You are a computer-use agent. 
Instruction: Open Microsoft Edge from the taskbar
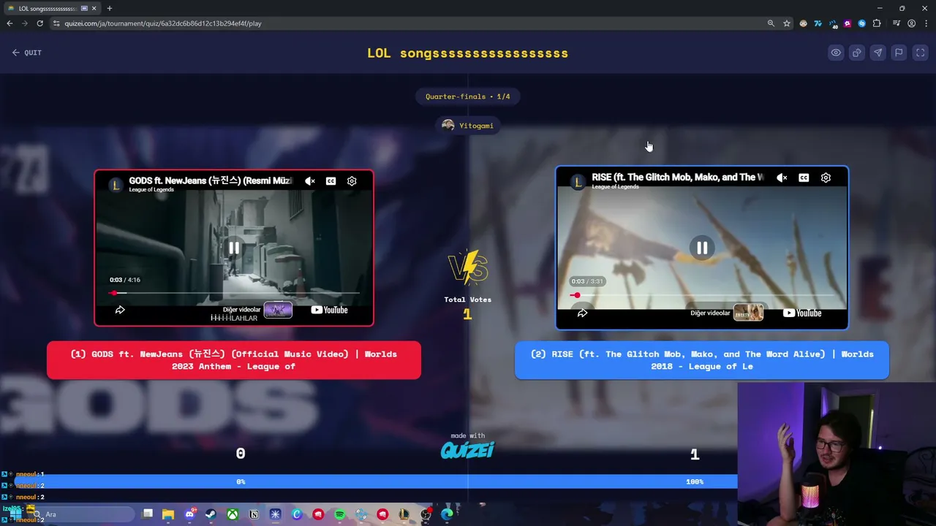(447, 514)
